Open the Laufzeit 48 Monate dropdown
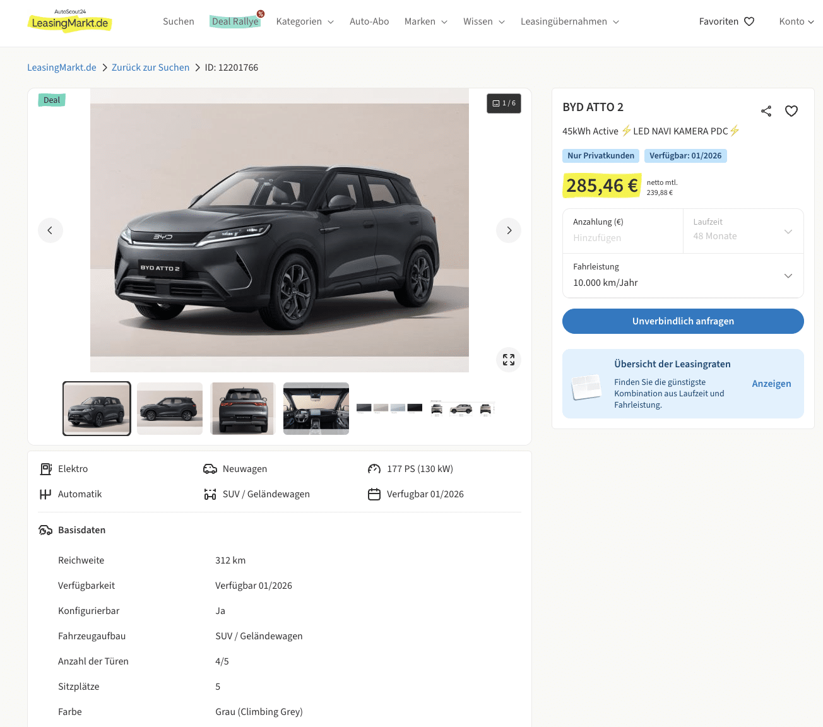Image resolution: width=823 pixels, height=727 pixels. [x=743, y=231]
